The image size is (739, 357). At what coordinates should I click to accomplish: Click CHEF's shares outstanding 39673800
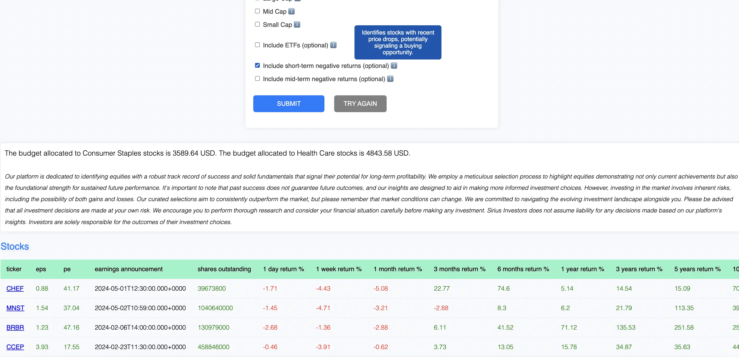coord(212,289)
